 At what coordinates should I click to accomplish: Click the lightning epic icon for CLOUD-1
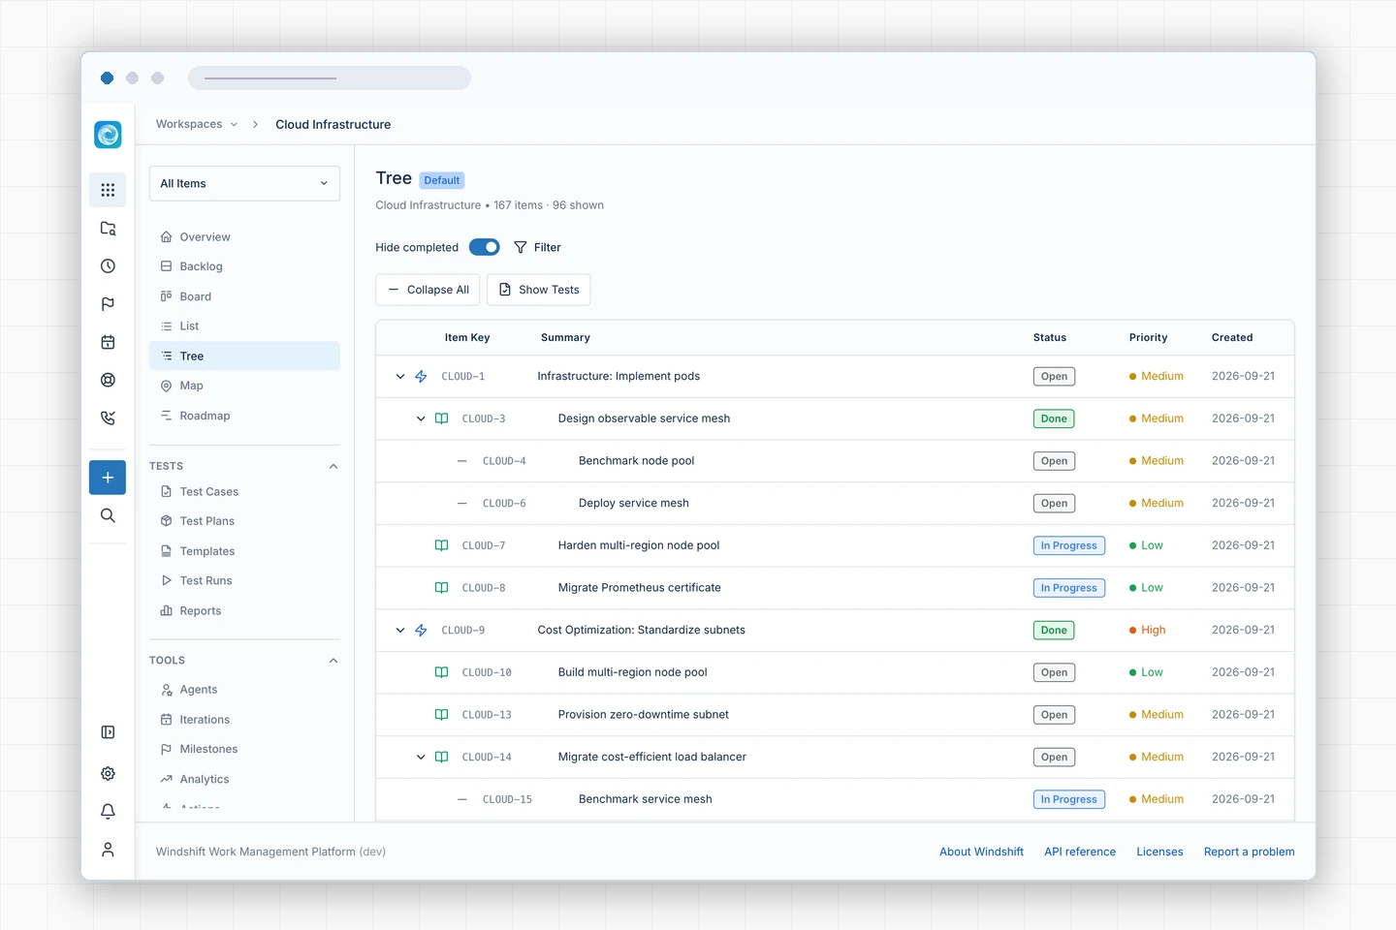pyautogui.click(x=421, y=377)
